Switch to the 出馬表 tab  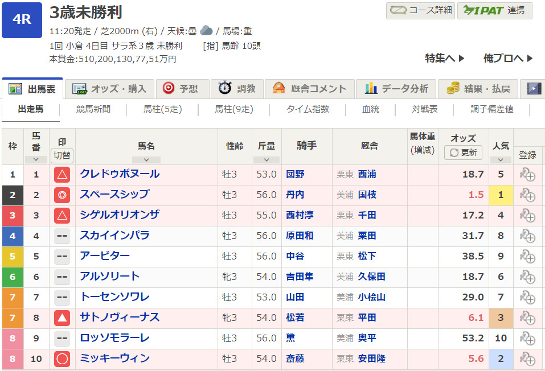(x=32, y=89)
